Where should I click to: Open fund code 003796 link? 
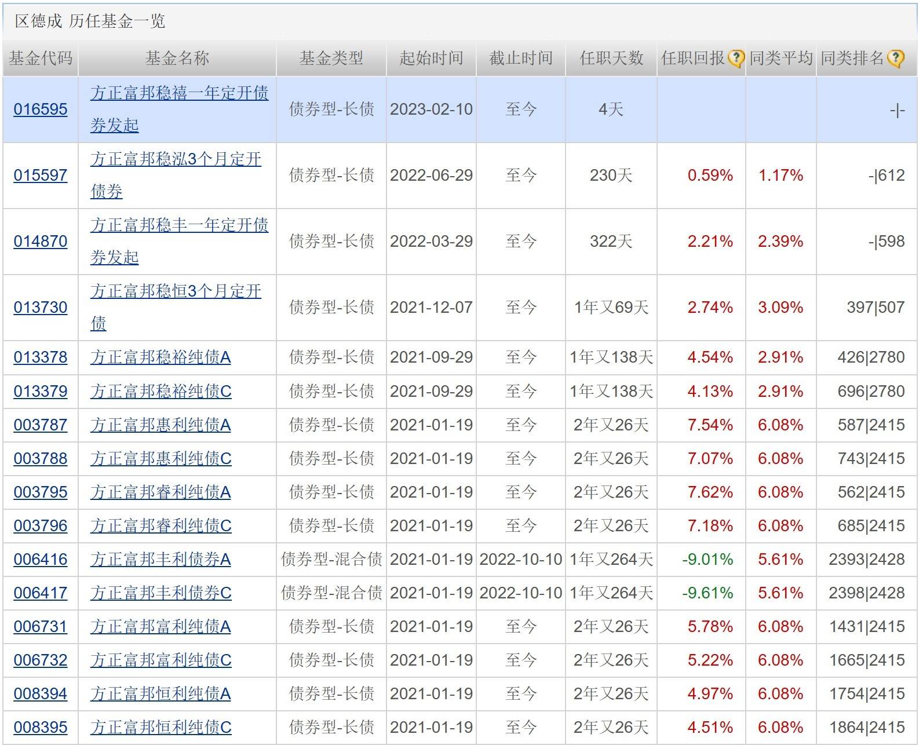41,526
